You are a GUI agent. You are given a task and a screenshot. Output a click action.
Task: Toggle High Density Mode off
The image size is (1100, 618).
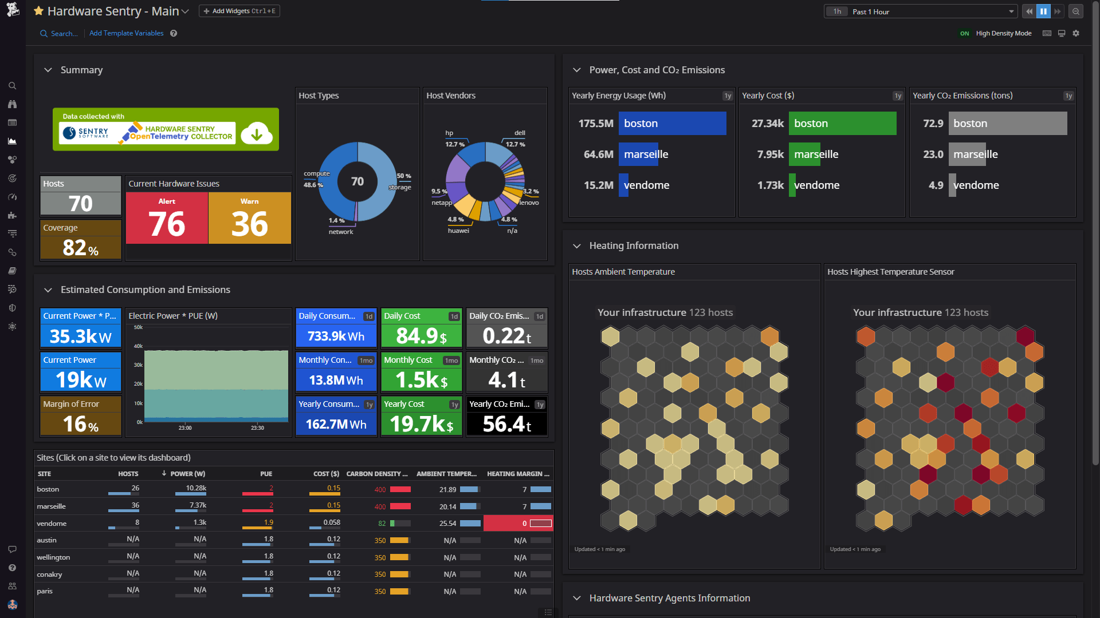[965, 33]
